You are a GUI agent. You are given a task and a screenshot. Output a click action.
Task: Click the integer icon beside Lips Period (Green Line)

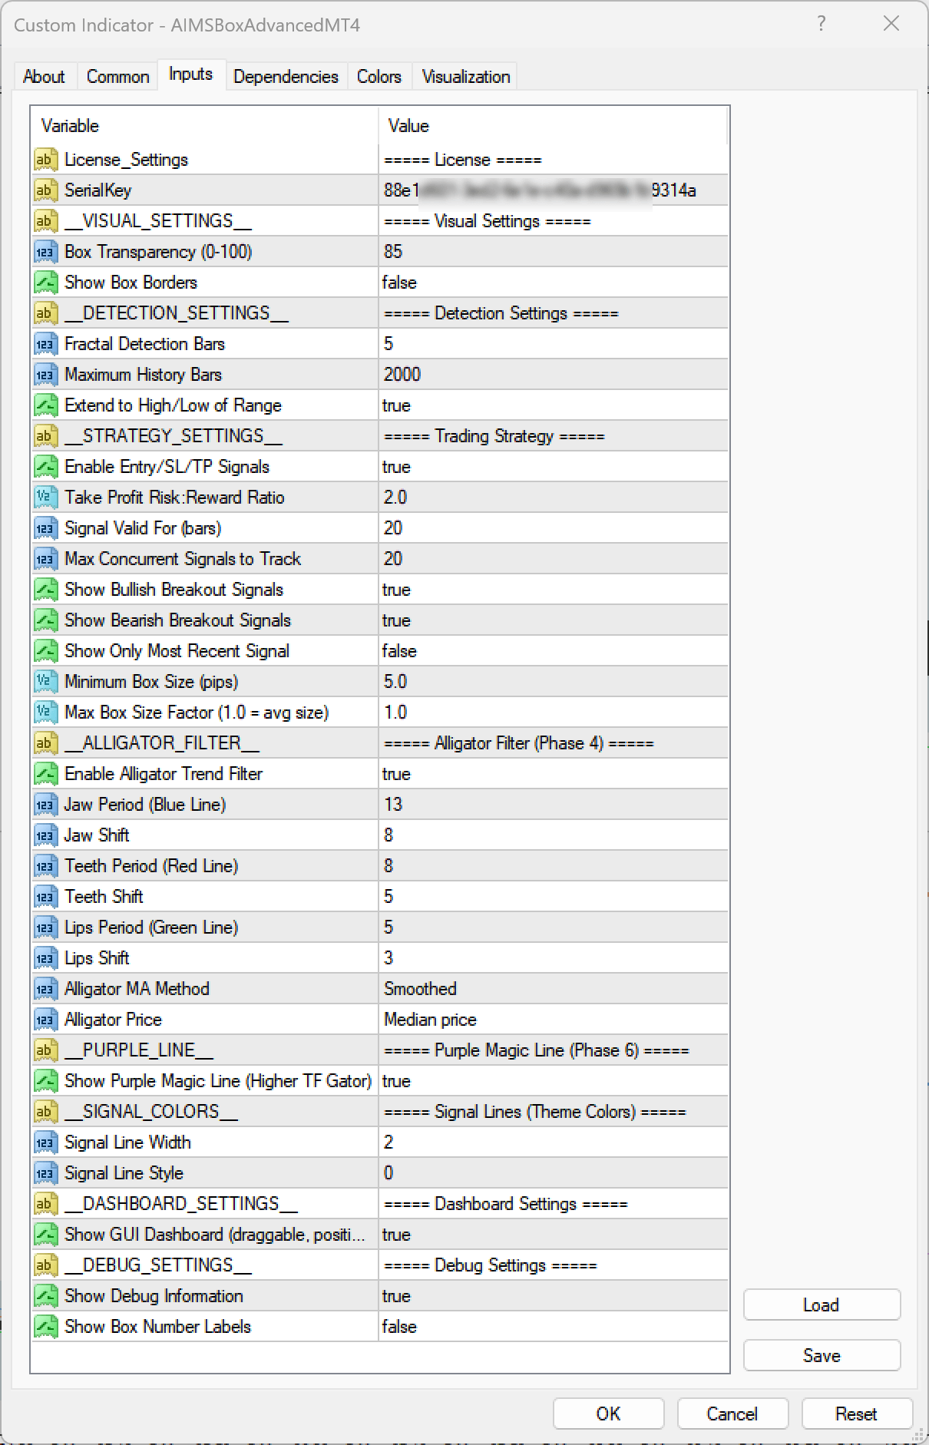(x=46, y=928)
